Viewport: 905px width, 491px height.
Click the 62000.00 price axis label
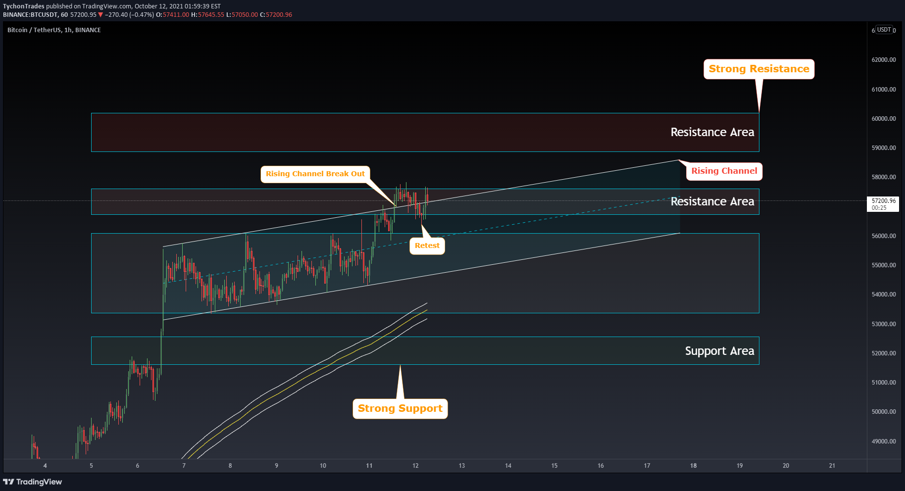(884, 60)
